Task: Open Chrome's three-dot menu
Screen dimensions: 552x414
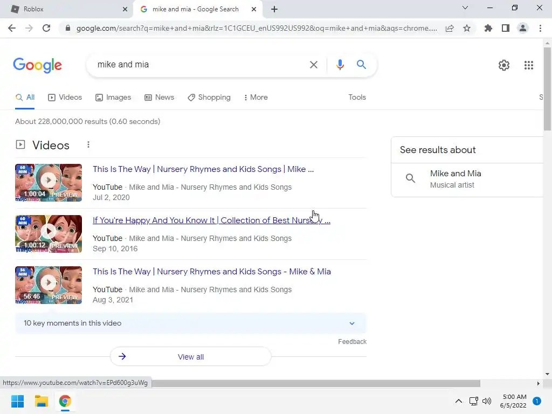Action: click(540, 28)
